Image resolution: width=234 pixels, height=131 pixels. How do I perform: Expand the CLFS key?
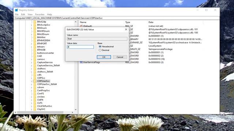click(x=31, y=103)
